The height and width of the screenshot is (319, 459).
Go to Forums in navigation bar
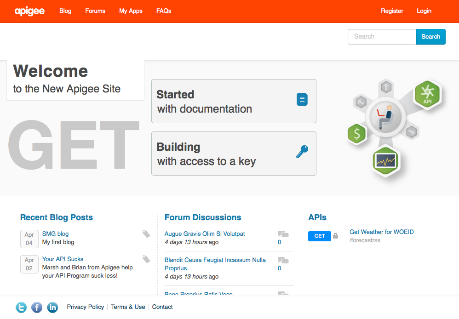pos(95,11)
